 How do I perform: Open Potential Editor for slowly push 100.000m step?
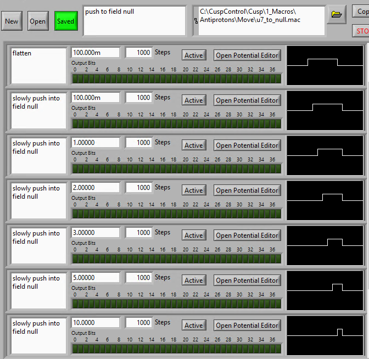(247, 100)
